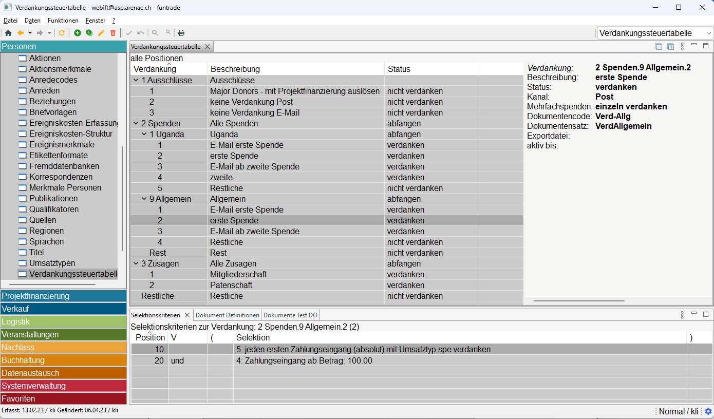Image resolution: width=714 pixels, height=419 pixels.
Task: Open the Verdankungssteuertabelle combo box dropdown
Action: coord(709,33)
